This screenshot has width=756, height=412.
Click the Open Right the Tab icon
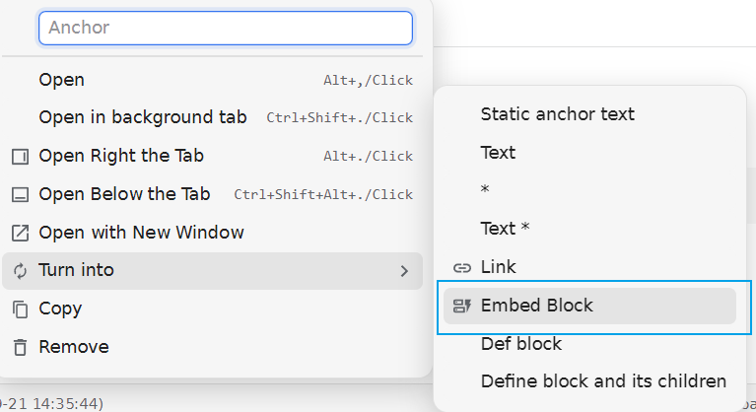tap(20, 157)
